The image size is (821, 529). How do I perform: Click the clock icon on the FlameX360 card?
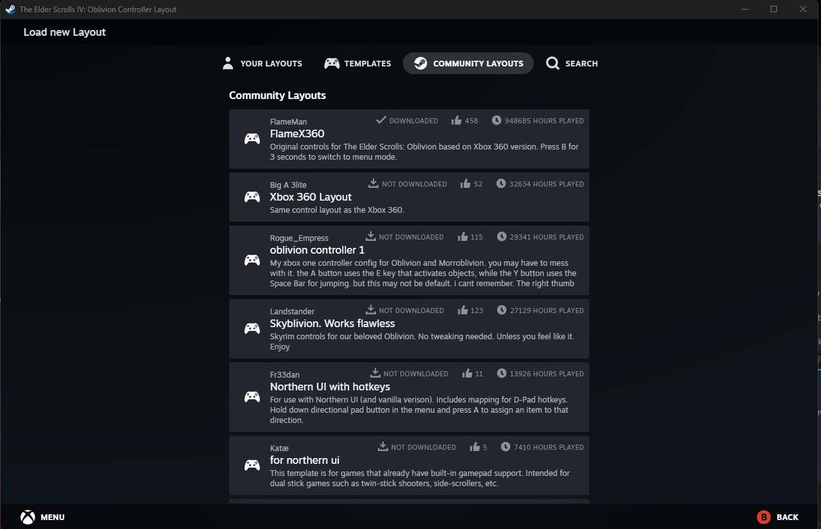tap(497, 120)
